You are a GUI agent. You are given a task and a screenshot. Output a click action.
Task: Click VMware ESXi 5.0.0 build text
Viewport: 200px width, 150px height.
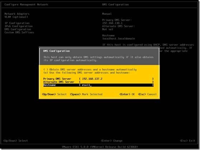[x=100, y=147]
